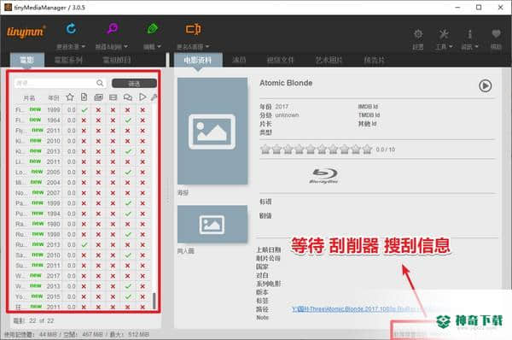
Task: Open the tools dropdown arrow
Action: pyautogui.click(x=451, y=47)
